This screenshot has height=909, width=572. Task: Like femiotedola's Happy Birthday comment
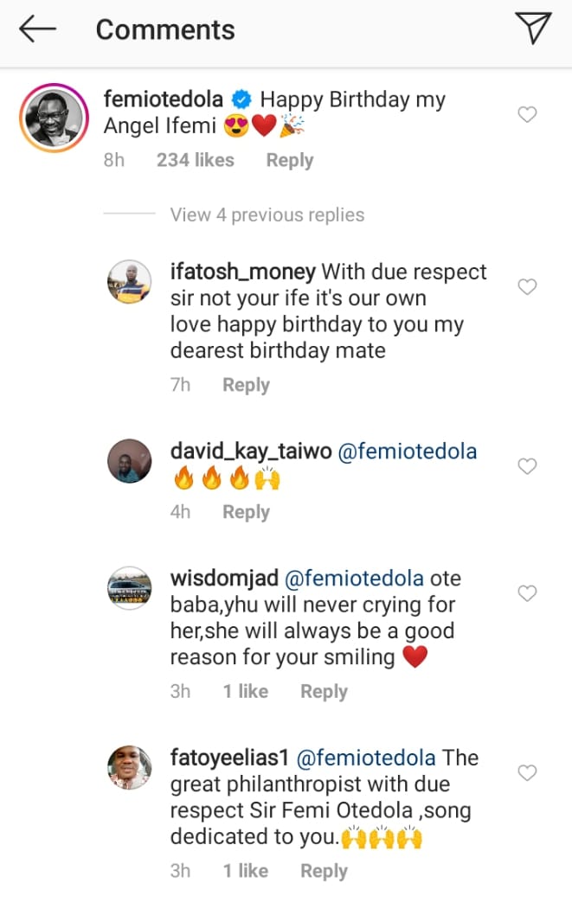click(527, 114)
